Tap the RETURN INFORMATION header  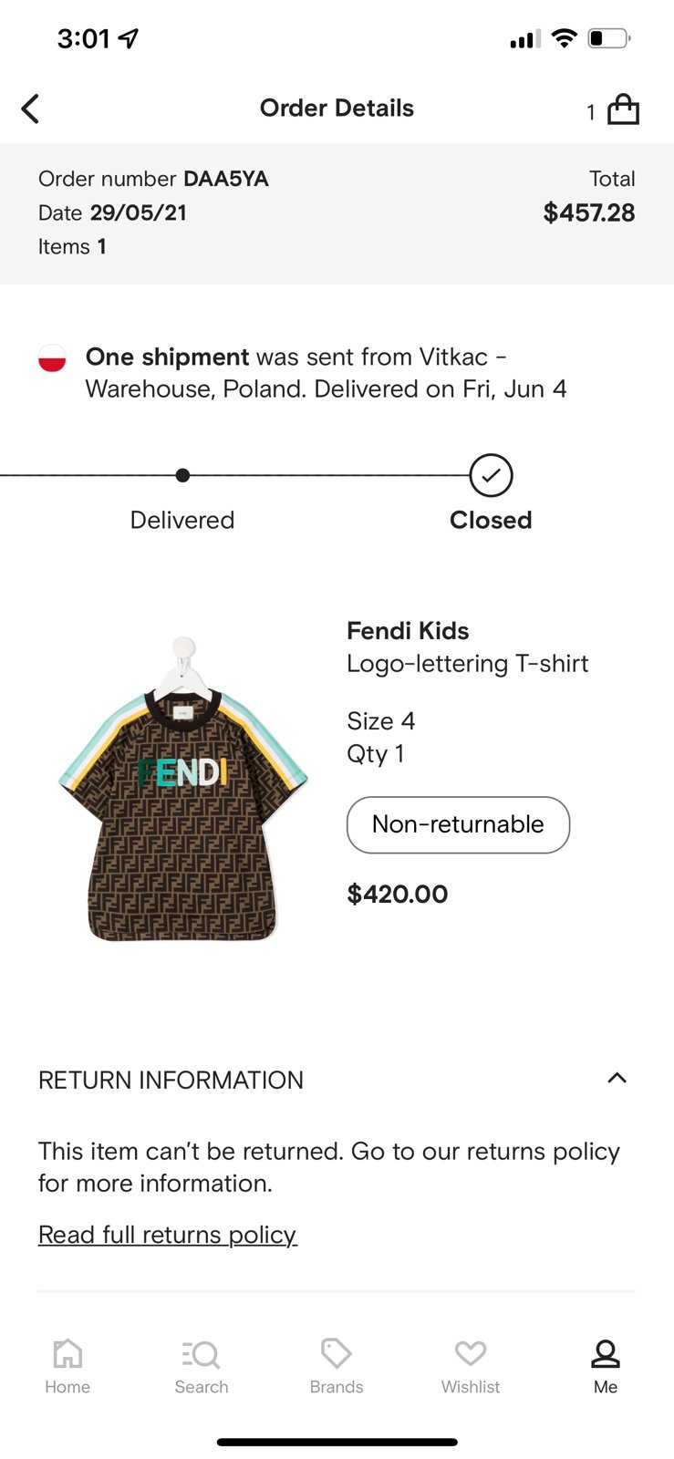(x=171, y=1081)
